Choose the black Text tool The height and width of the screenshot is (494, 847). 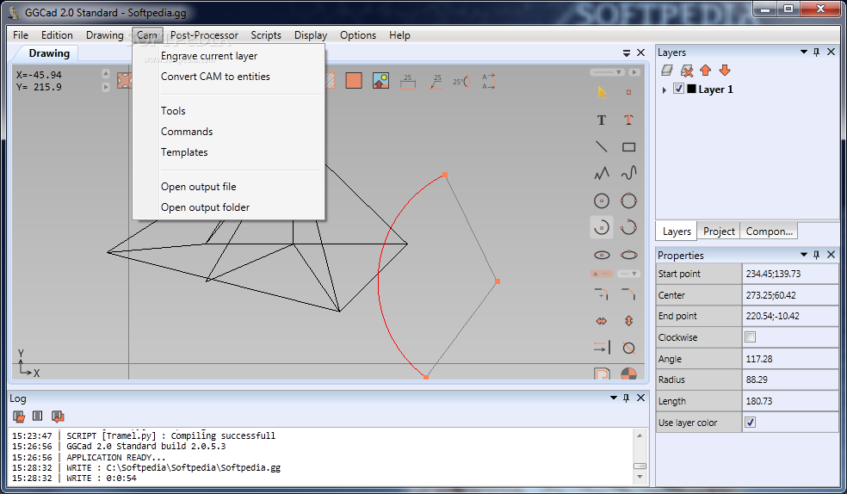point(602,120)
